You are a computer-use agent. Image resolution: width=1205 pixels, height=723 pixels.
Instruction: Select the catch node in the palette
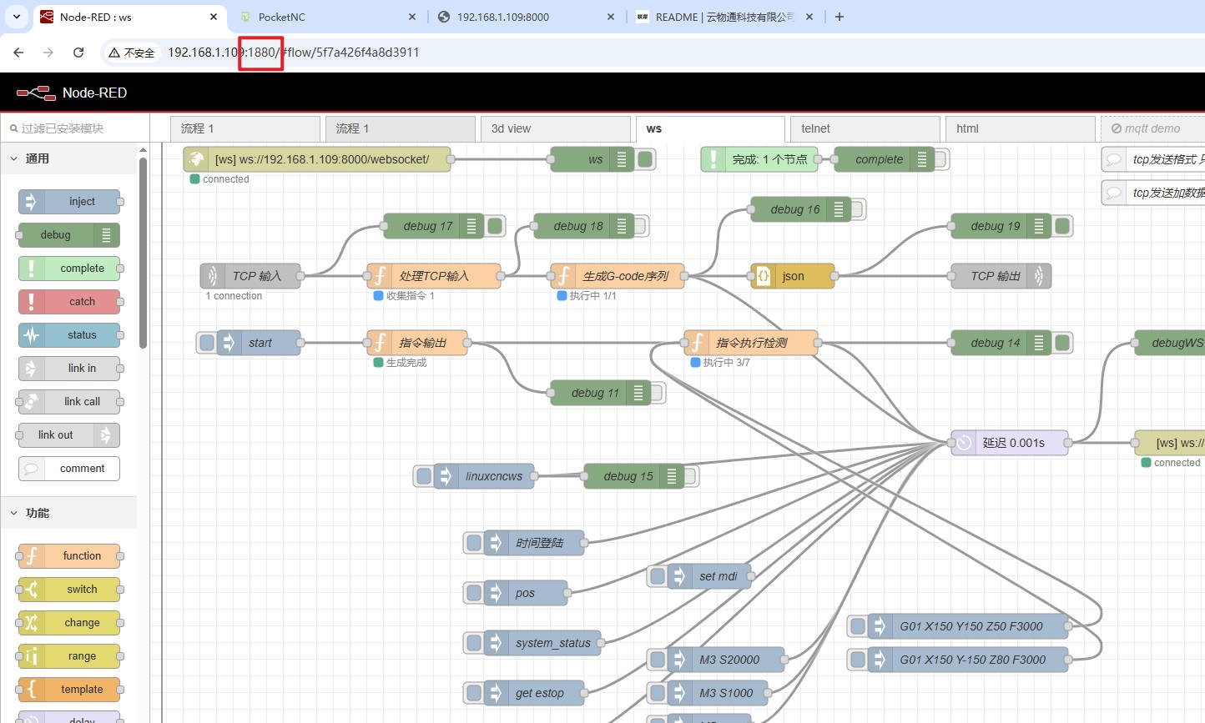click(69, 302)
